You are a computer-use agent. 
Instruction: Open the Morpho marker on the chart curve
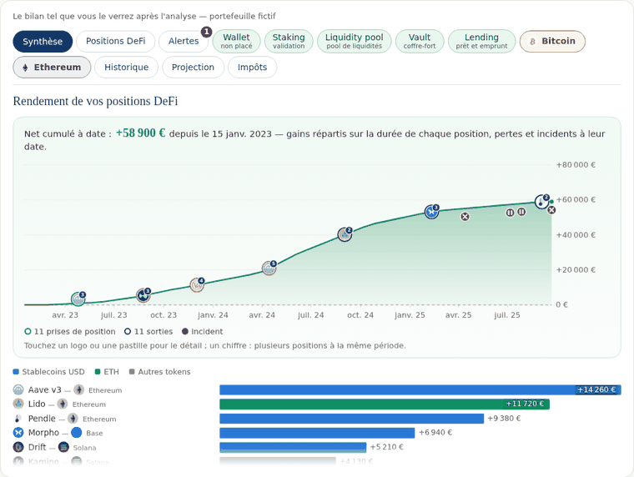[431, 212]
